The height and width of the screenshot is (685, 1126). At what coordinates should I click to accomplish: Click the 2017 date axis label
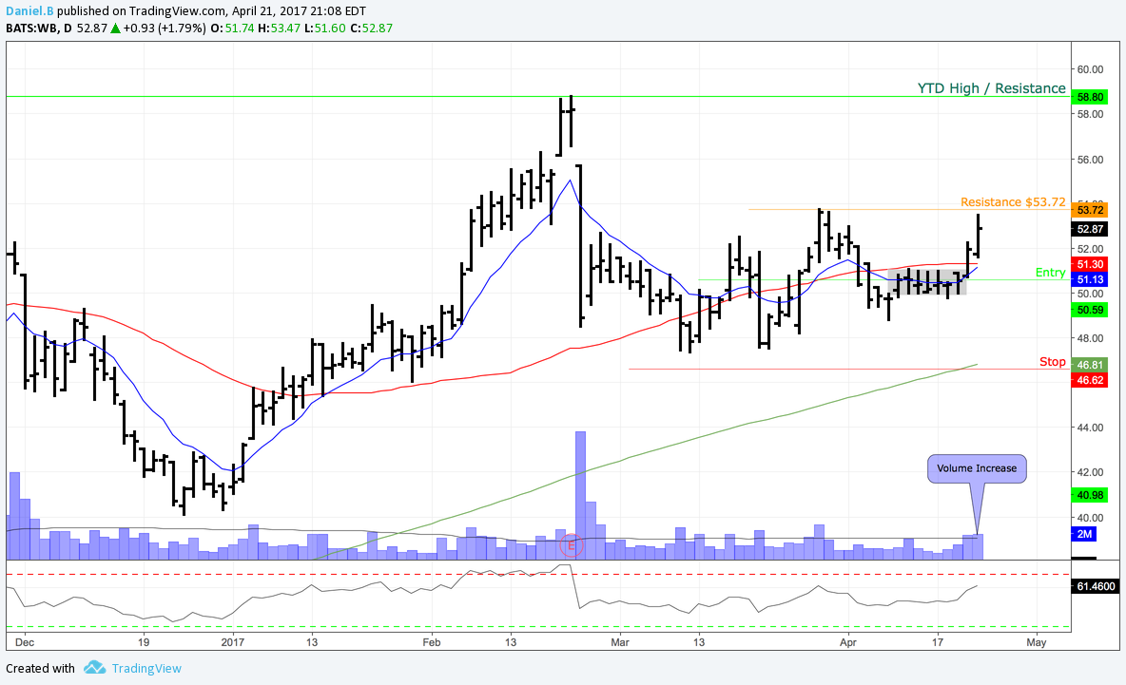233,642
